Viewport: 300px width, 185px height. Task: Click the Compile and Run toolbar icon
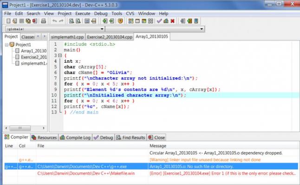pos(144,21)
